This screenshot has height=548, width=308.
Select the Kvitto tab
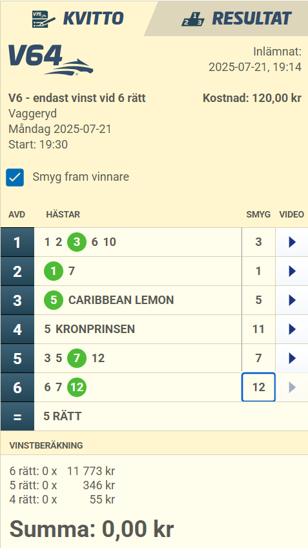77,18
